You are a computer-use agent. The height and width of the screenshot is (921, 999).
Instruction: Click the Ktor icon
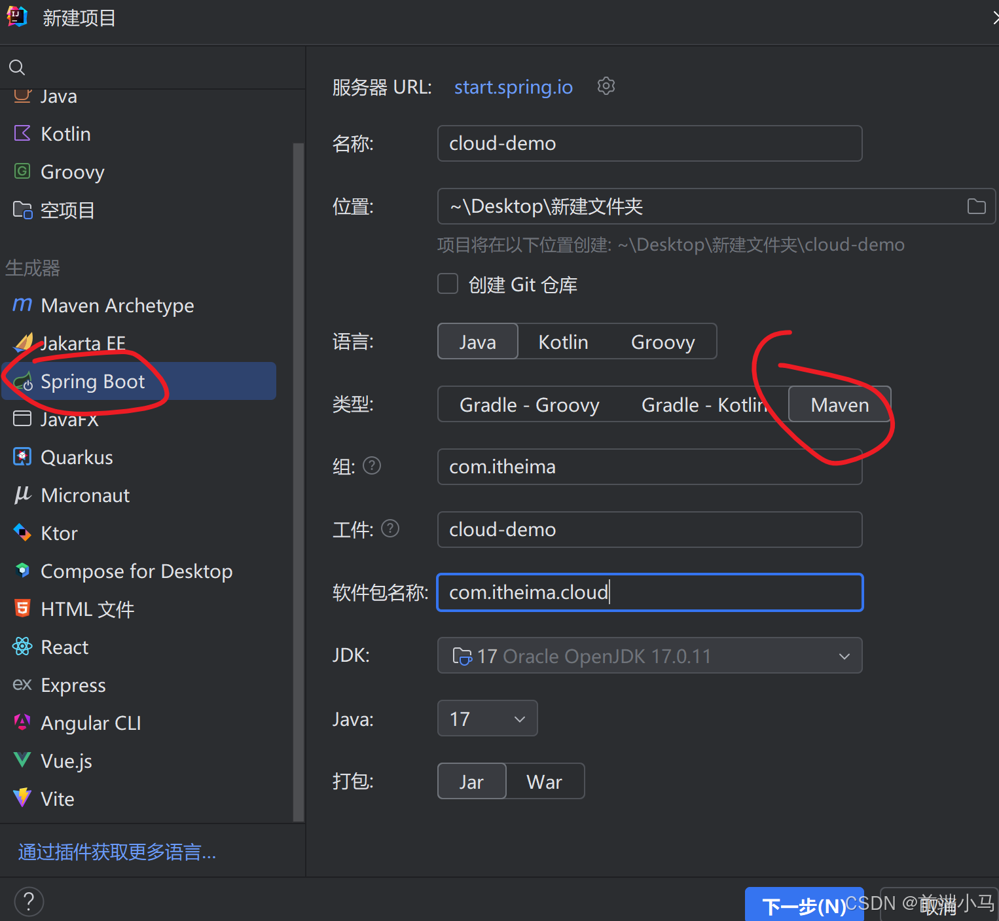22,533
